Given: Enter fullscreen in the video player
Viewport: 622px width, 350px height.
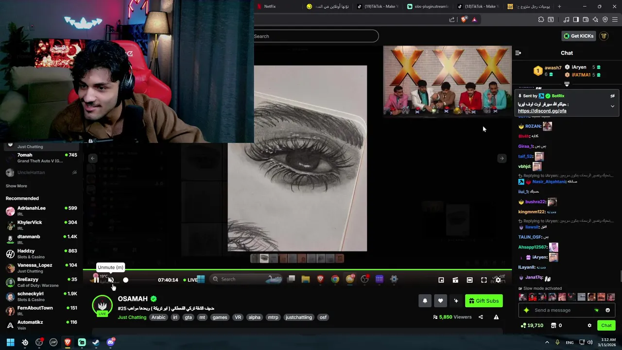Looking at the screenshot, I should pos(484,280).
